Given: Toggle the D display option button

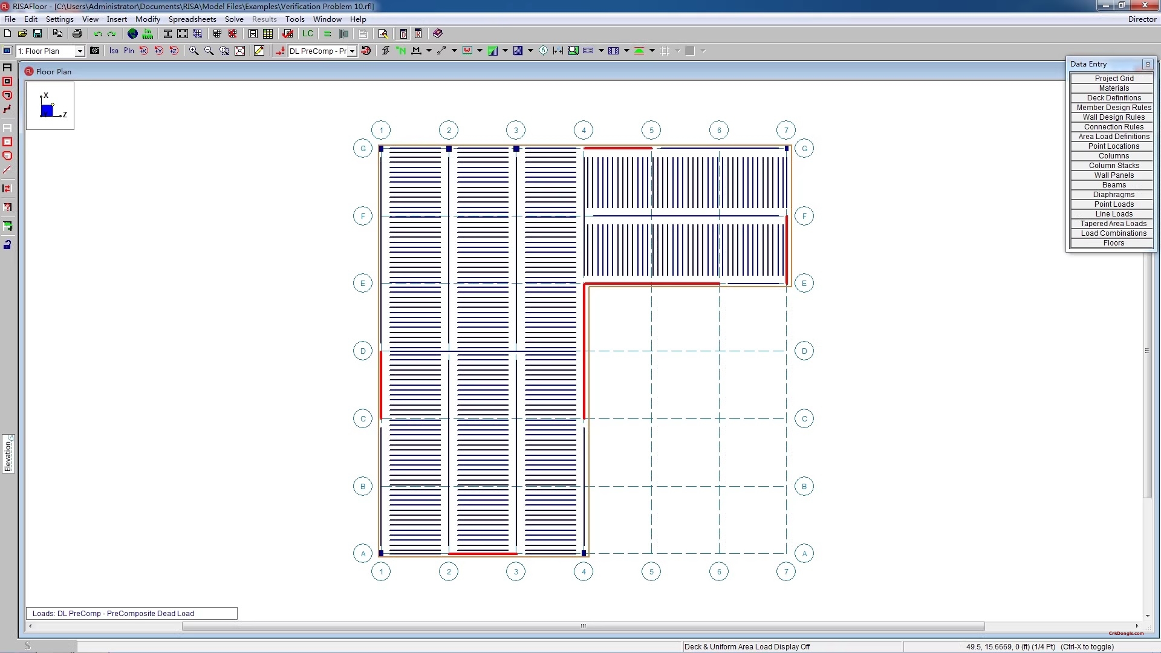Looking at the screenshot, I should pyautogui.click(x=405, y=34).
